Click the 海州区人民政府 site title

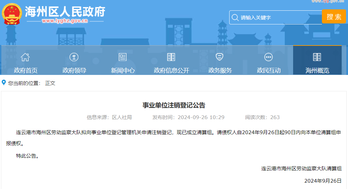pos(65,11)
